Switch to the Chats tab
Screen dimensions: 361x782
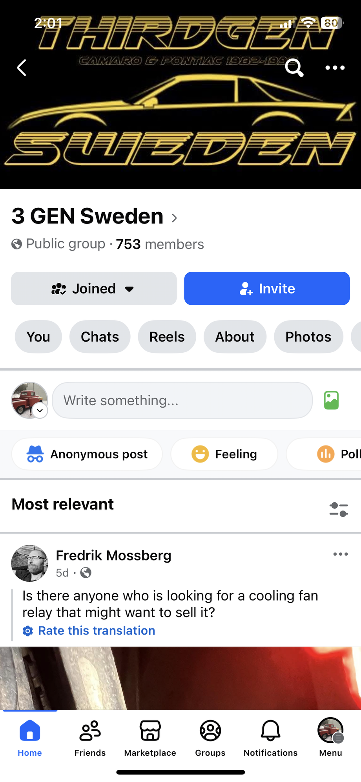point(100,337)
